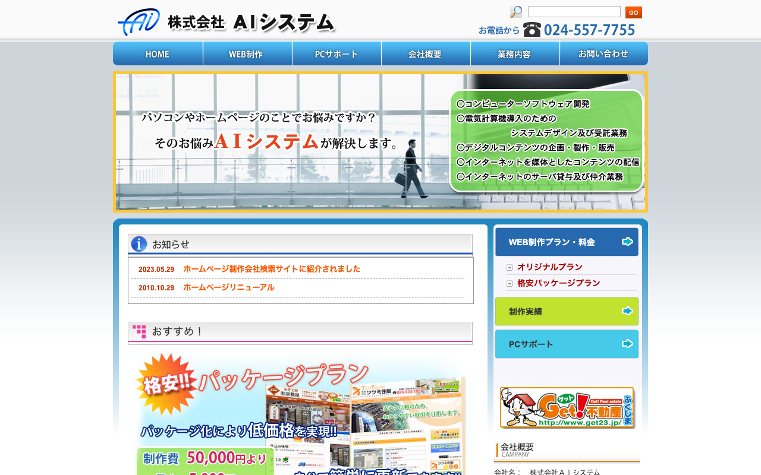Image resolution: width=761 pixels, height=475 pixels.
Task: Click the arrow on 制作実績 button
Action: (x=628, y=311)
